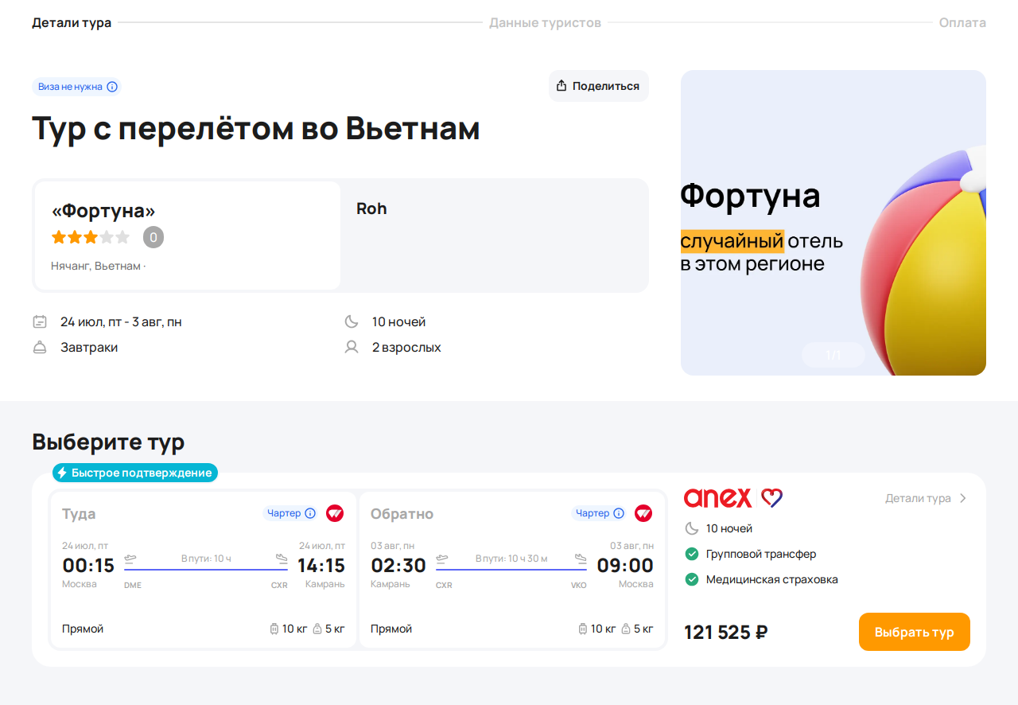This screenshot has height=705, width=1018.
Task: Expand tour details via the chevron arrow
Action: point(963,498)
